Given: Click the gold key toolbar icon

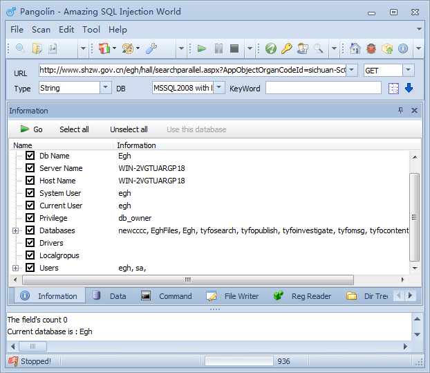Looking at the screenshot, I should point(287,48).
